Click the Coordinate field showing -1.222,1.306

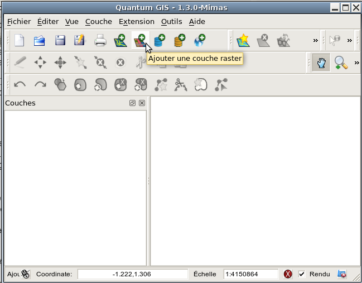point(133,274)
